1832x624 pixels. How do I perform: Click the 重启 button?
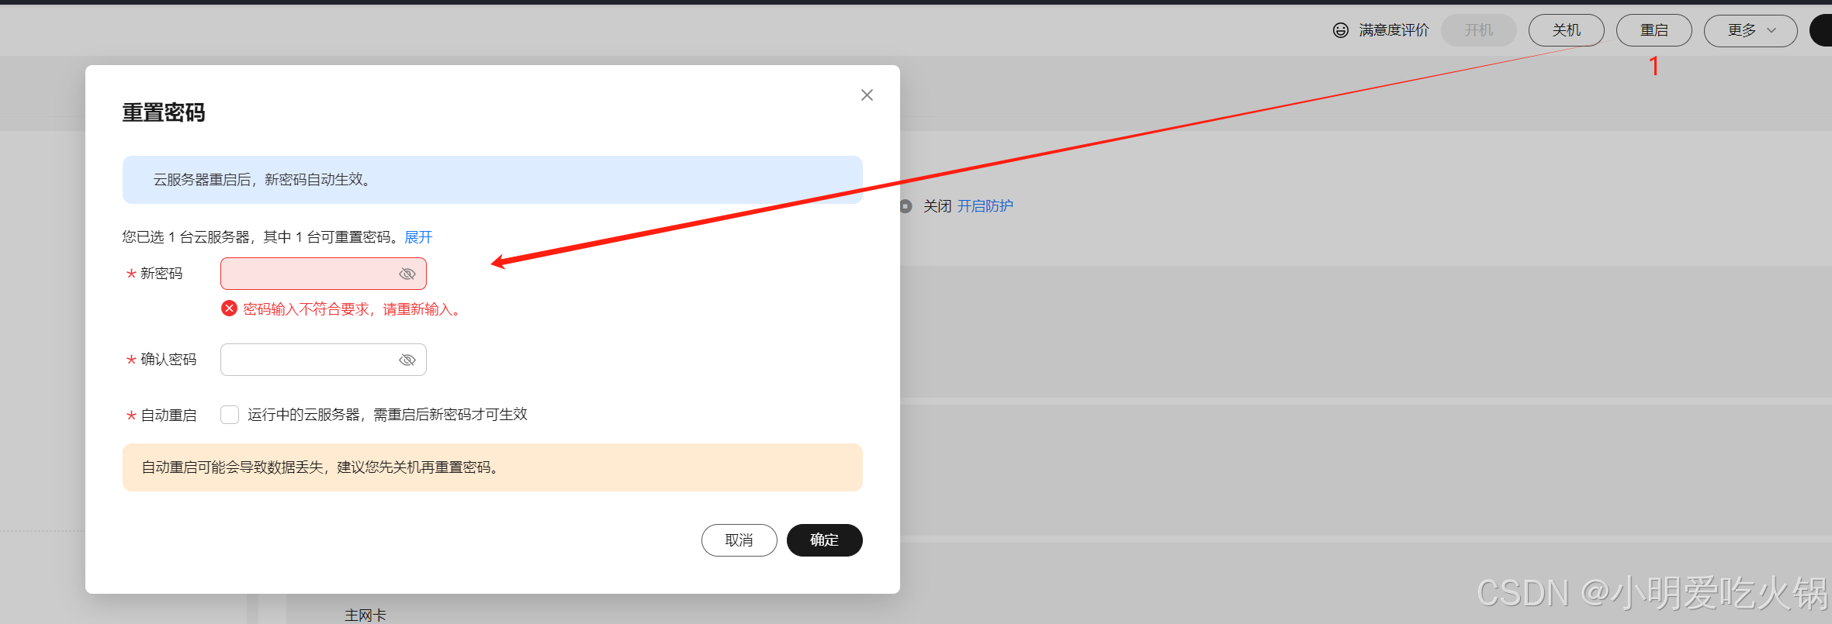coord(1654,30)
